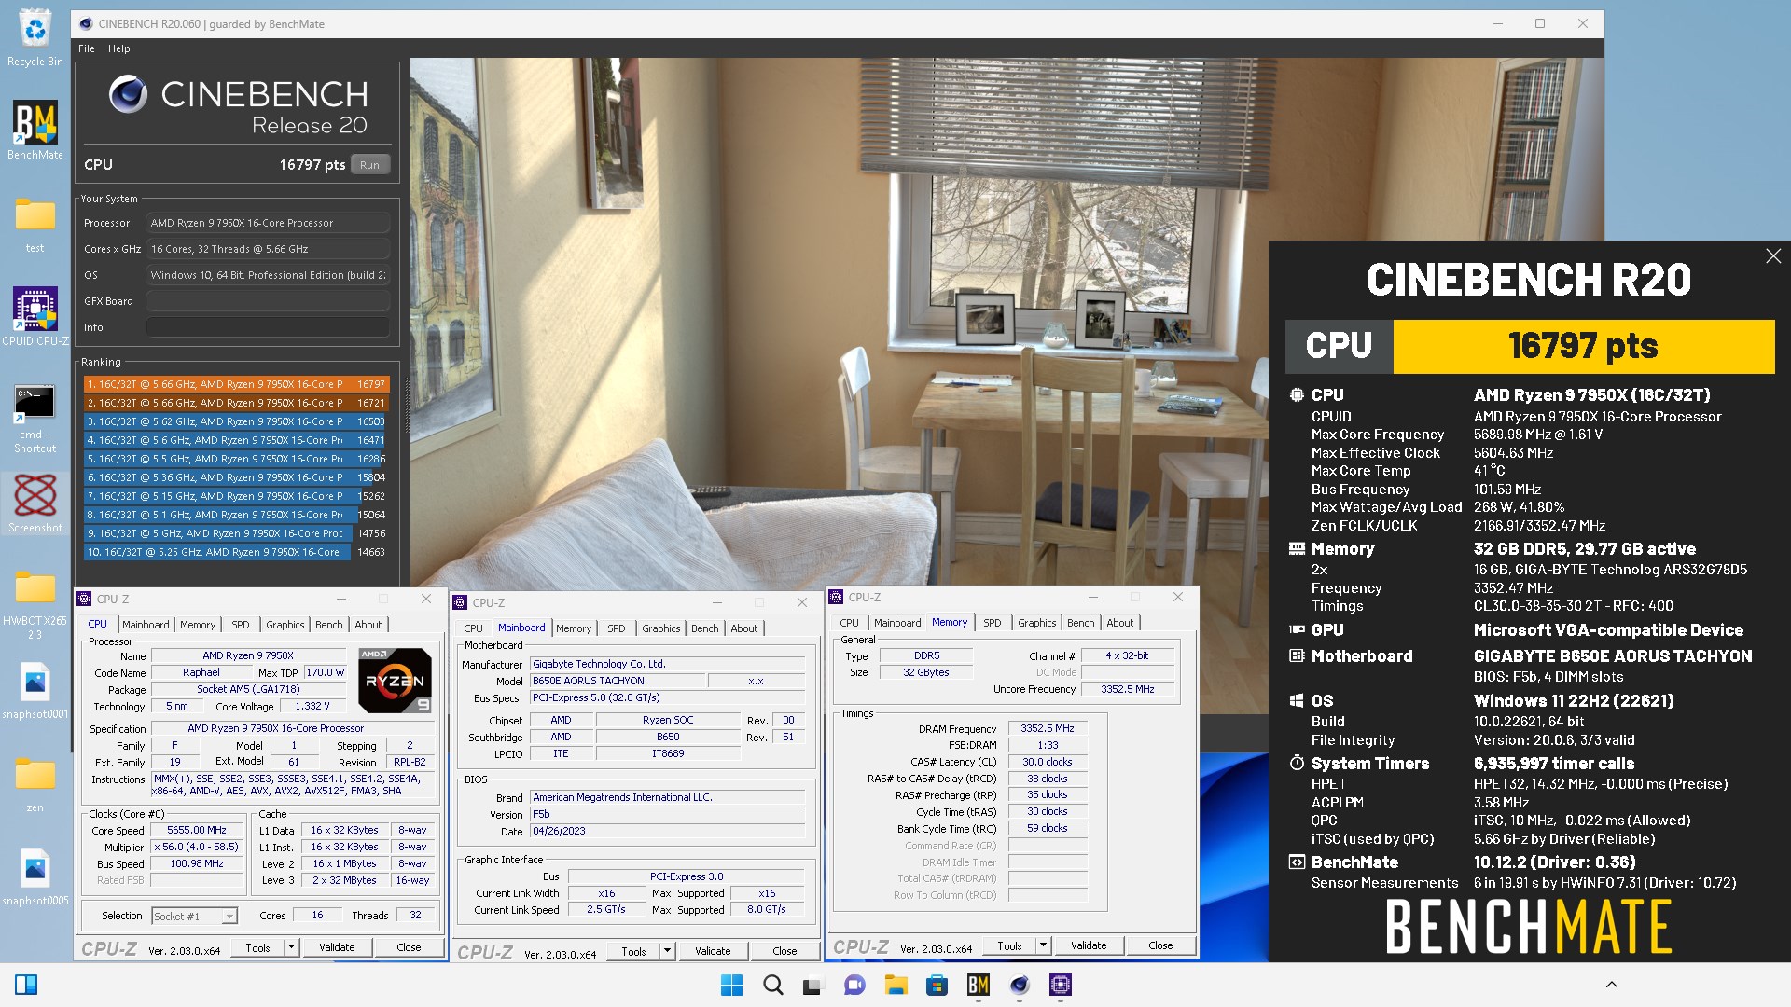1791x1007 pixels.
Task: Open Tools dropdown arrow in right CPU-Z
Action: (x=1043, y=945)
